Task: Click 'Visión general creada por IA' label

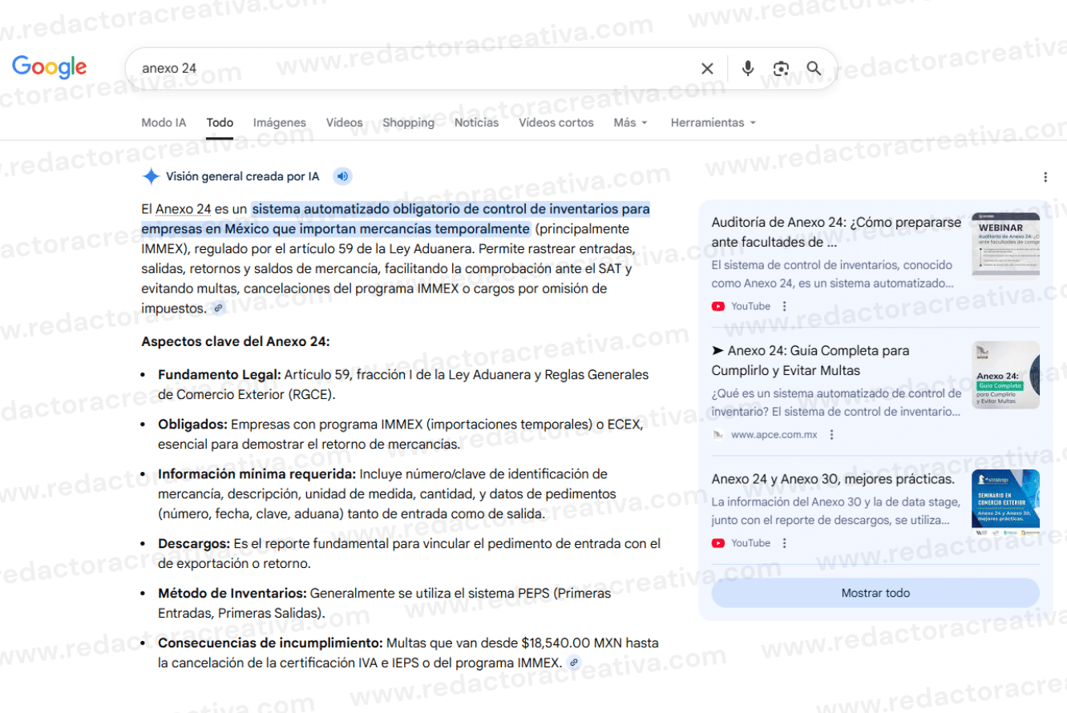Action: point(242,177)
